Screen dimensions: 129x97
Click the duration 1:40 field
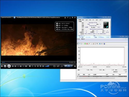coord(123,72)
